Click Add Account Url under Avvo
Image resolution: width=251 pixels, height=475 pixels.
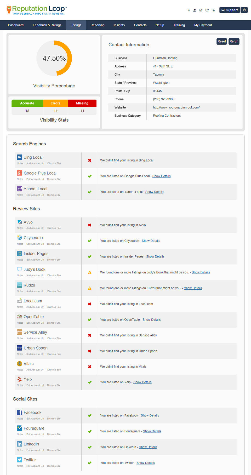pyautogui.click(x=35, y=228)
